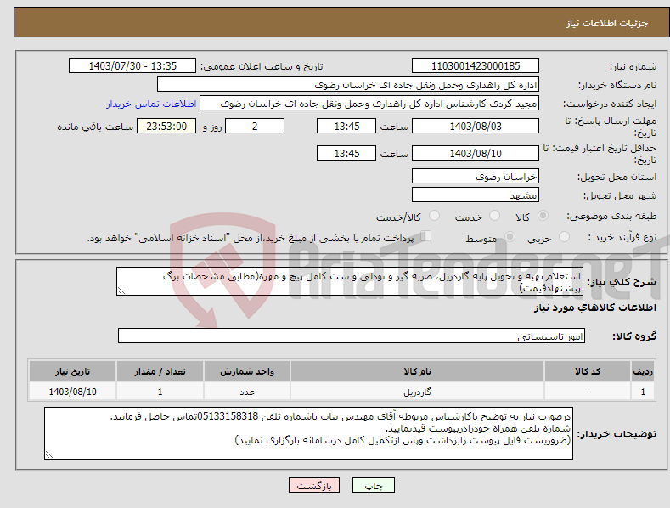Viewport: 670px width, 508px height.
Task: Click the price validity time field 13:45
Action: coord(346,153)
